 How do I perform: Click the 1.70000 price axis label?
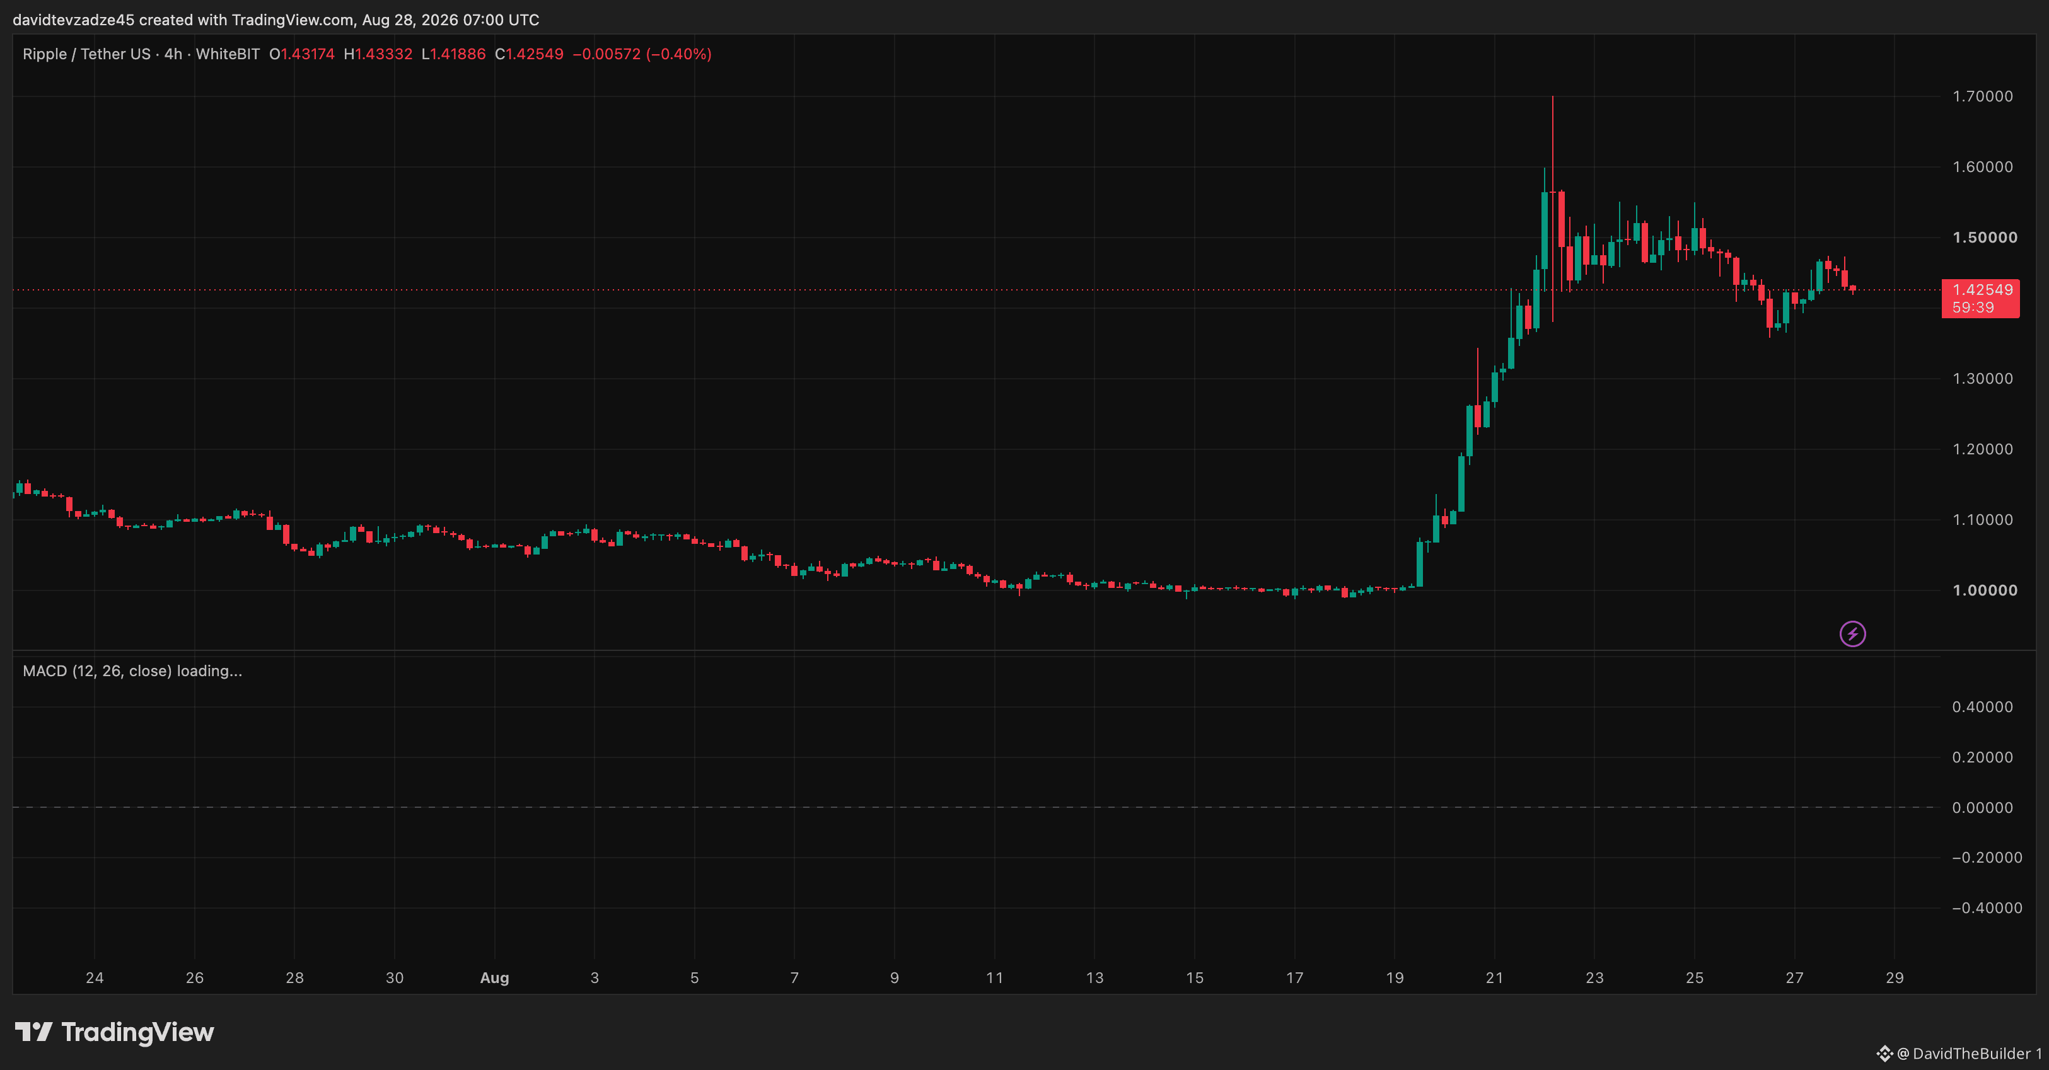[1983, 96]
